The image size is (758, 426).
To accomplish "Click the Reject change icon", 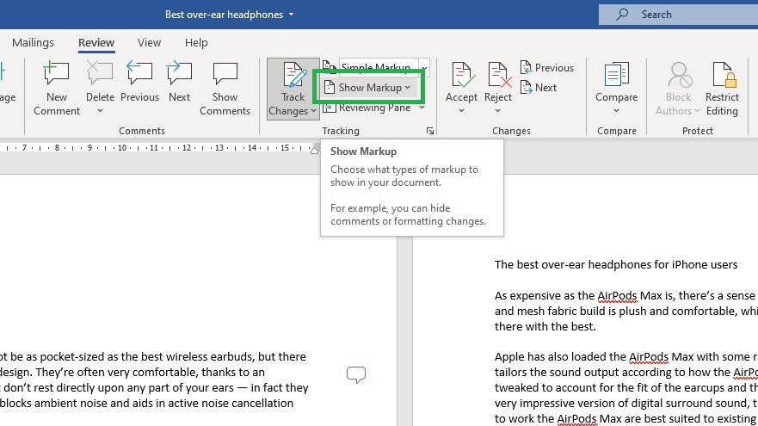I will pos(498,75).
